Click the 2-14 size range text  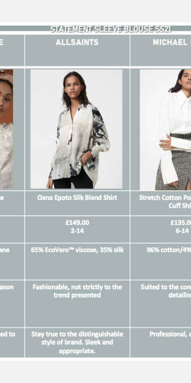(x=77, y=231)
